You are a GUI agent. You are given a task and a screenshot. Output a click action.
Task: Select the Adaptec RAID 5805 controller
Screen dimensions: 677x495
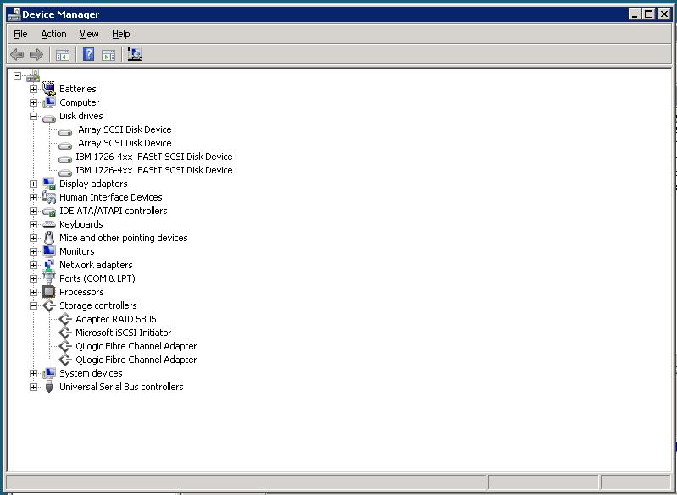(116, 319)
